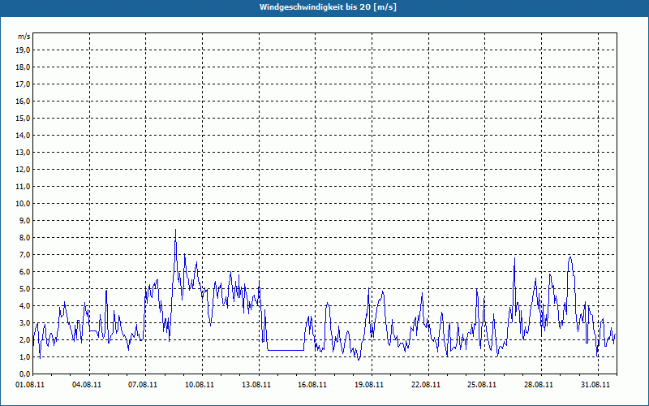Select the 01.08.11 date label

pyautogui.click(x=30, y=384)
